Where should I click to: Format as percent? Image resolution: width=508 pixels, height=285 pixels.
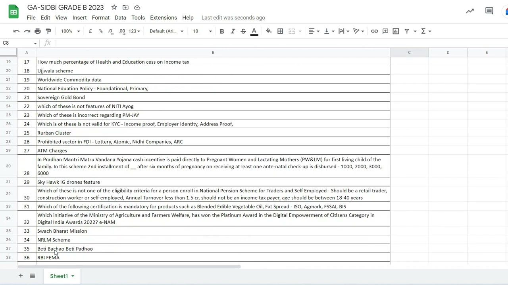(x=101, y=31)
